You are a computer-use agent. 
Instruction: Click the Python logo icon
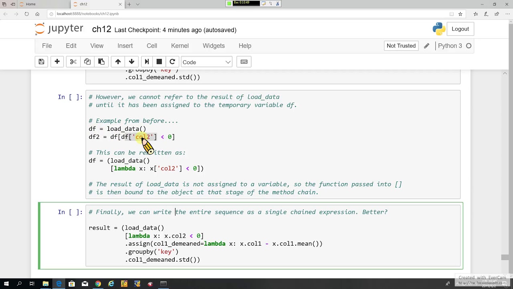tap(439, 29)
